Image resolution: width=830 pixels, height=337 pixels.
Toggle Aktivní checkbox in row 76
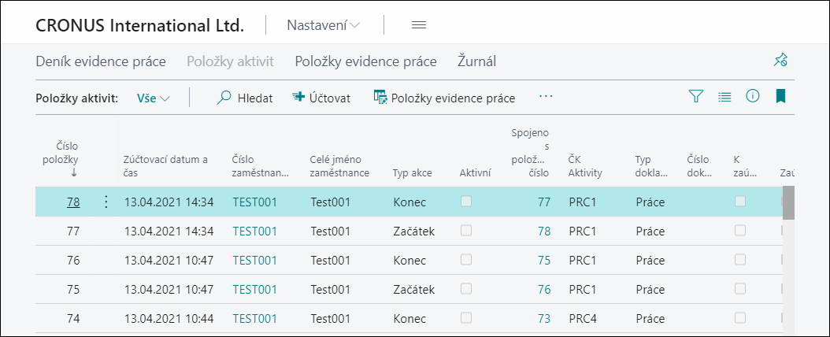coord(466,259)
